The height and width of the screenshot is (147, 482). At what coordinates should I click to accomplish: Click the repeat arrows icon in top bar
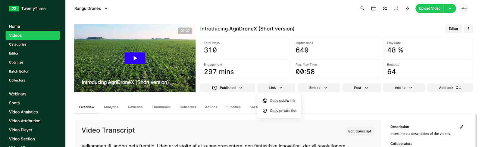click(x=396, y=8)
